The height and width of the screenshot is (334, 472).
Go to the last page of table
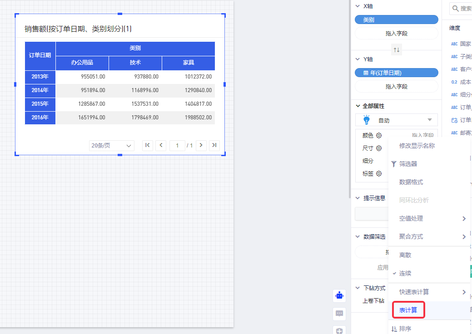tap(214, 145)
